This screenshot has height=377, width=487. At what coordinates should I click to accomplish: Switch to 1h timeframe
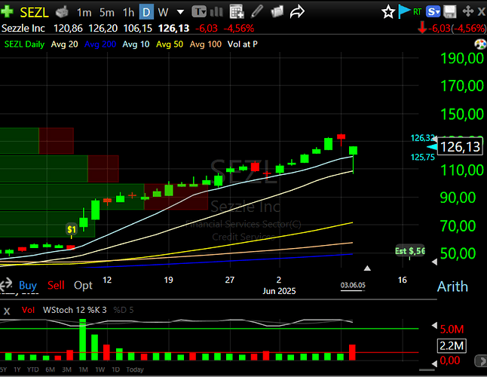click(128, 12)
